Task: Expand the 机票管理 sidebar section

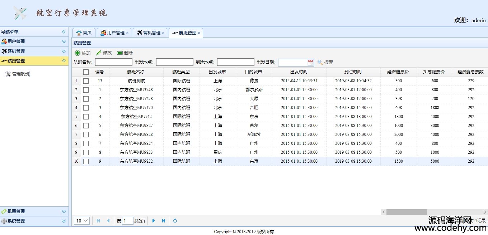Action: 64,211
